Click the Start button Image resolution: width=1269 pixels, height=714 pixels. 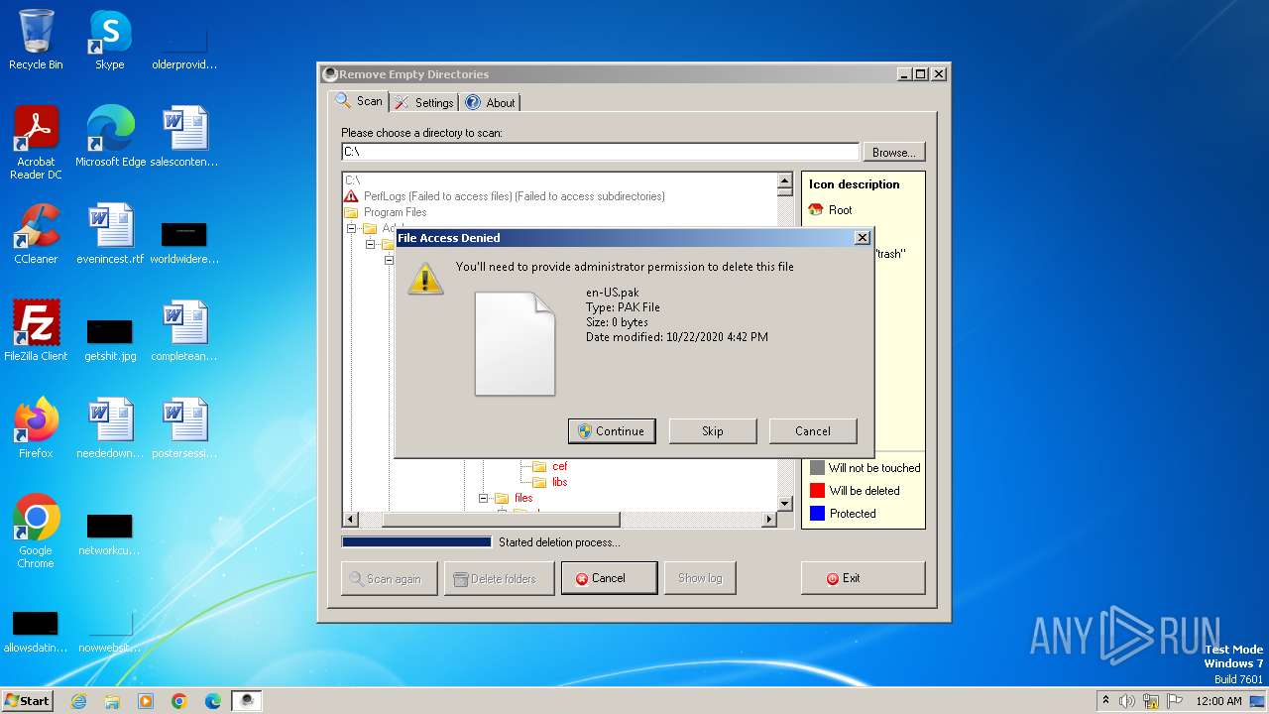(x=28, y=700)
